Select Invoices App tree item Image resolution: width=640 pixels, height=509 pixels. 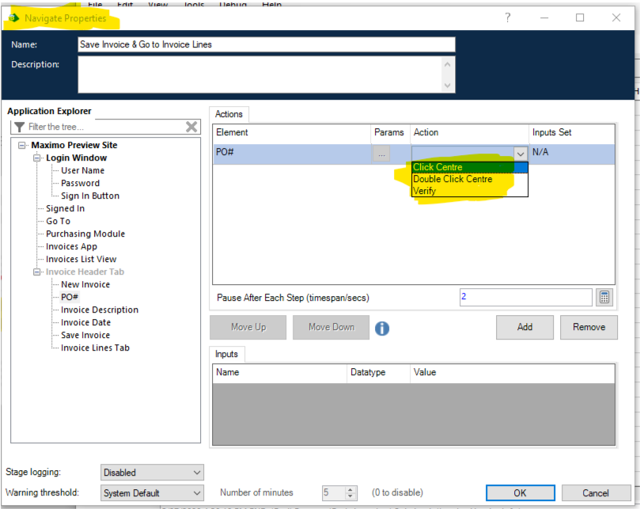coord(71,246)
